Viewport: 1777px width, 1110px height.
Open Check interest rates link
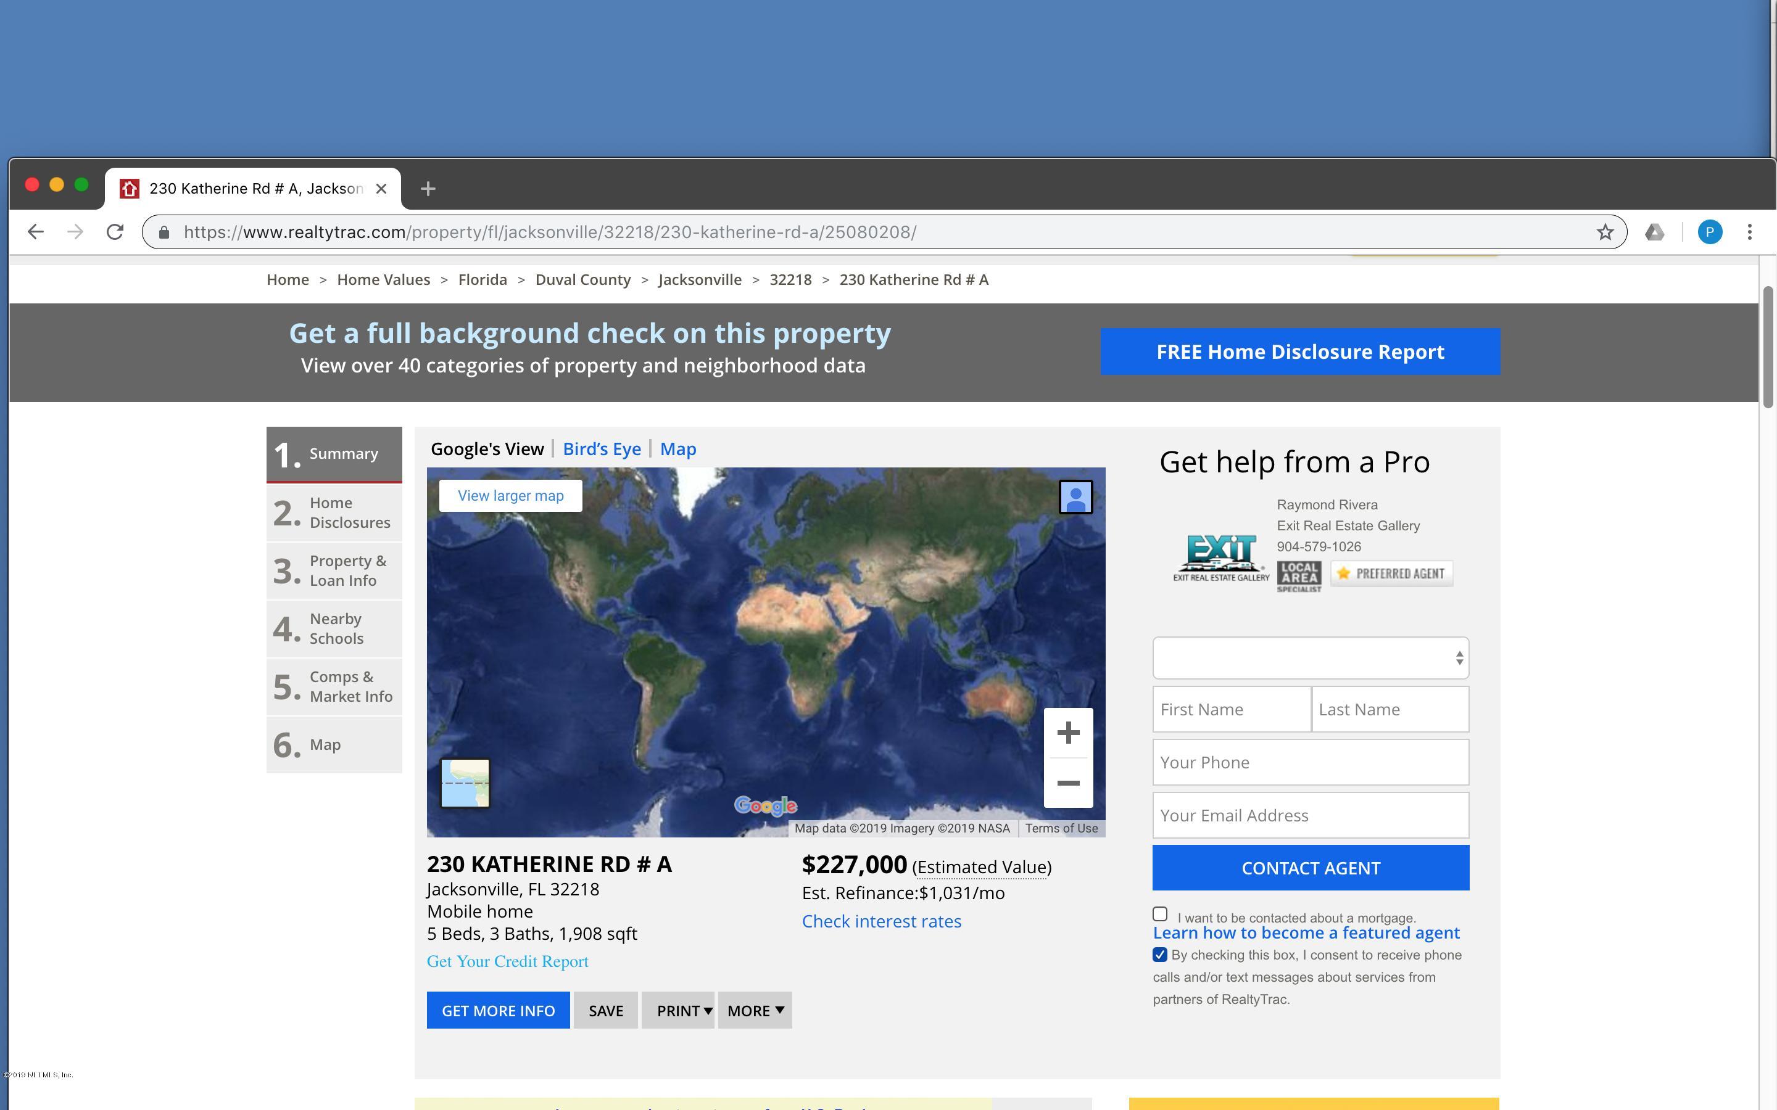click(881, 921)
